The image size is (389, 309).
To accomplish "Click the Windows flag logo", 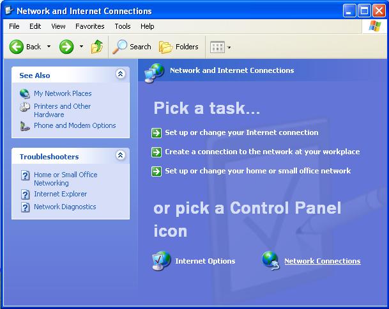I will (x=374, y=26).
